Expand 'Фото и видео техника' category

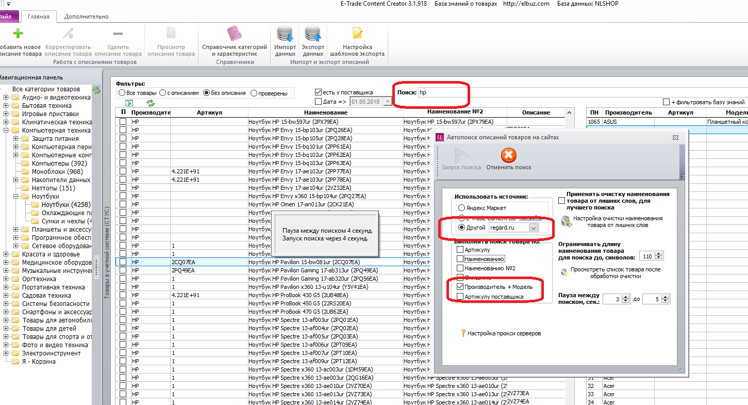click(x=6, y=345)
